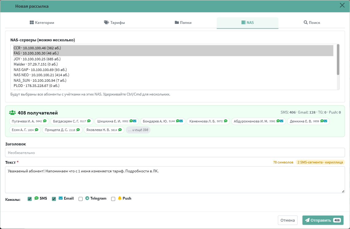Select Malder 37.29.7.151 server
The image size is (350, 229).
point(173,64)
